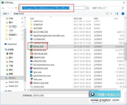Open 视频 under 此电脑
Screen dimensions: 127x105
click(x=10, y=53)
